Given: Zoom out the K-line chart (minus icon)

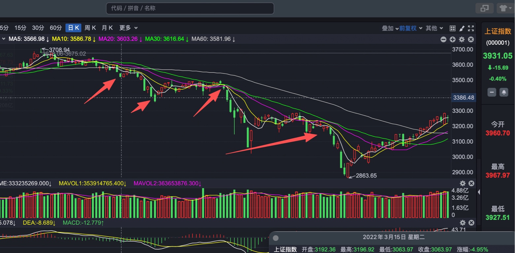Looking at the screenshot, I should 443,39.
